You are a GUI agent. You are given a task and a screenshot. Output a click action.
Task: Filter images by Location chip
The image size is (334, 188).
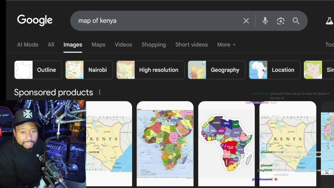275,70
